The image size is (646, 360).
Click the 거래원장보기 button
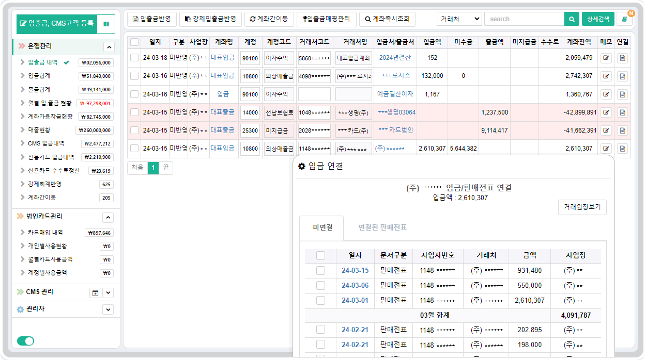582,207
